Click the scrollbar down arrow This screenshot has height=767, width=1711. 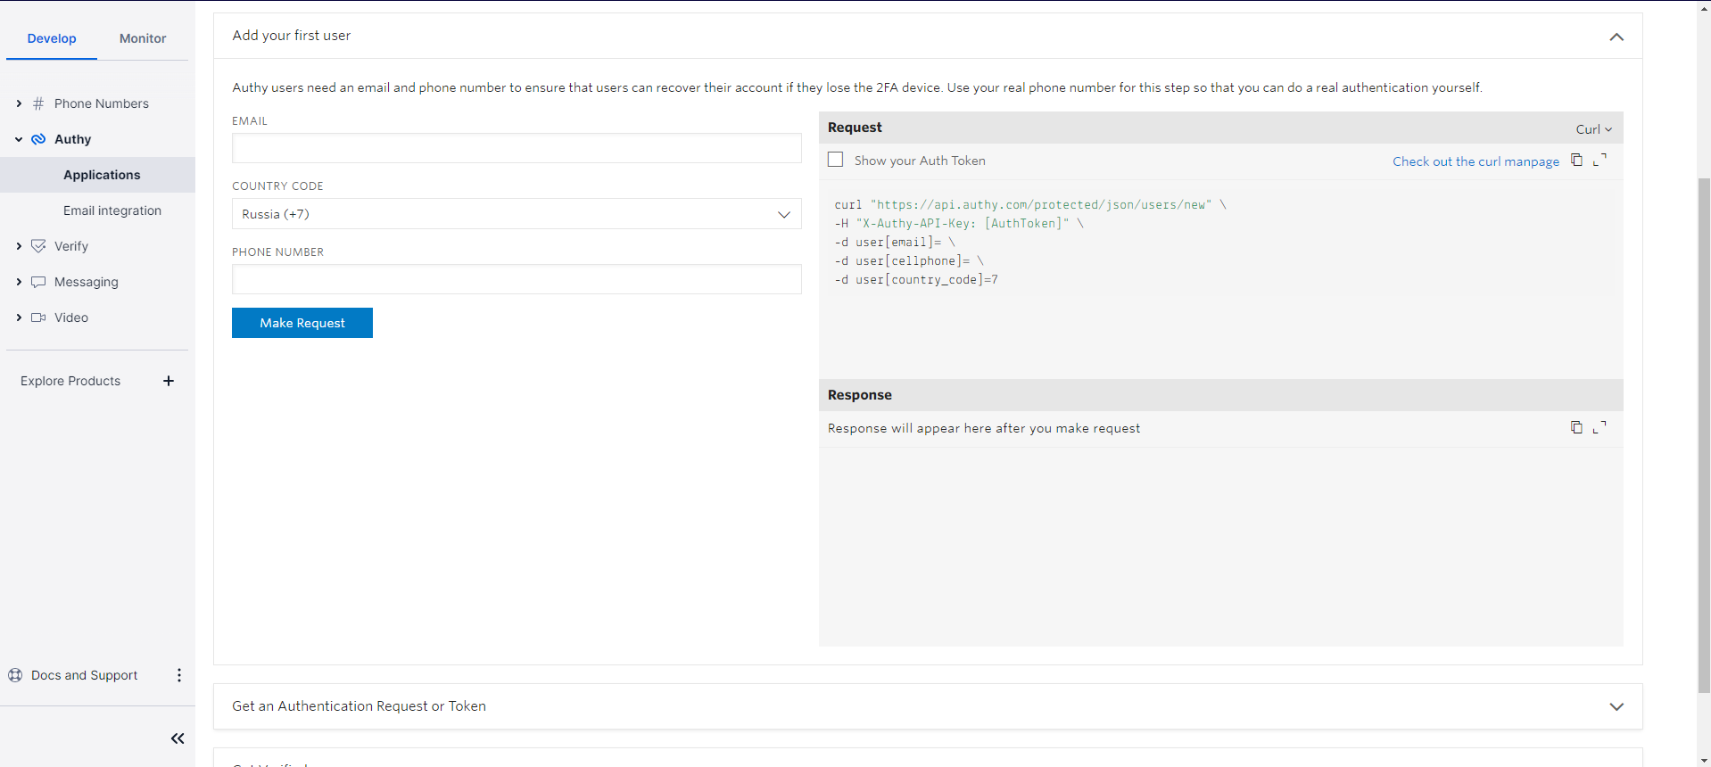pyautogui.click(x=1704, y=760)
